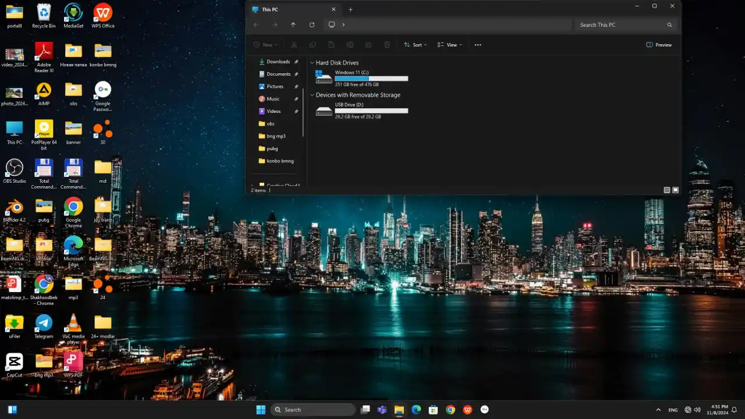The height and width of the screenshot is (419, 745).
Task: Expand the address bar path chevron
Action: click(x=343, y=25)
